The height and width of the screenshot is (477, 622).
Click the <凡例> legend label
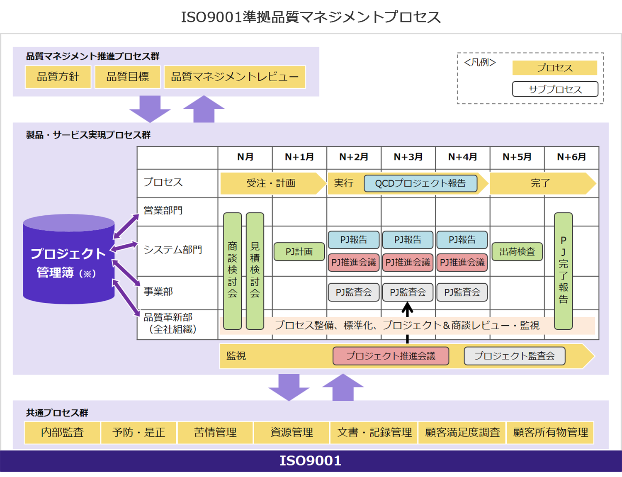480,63
